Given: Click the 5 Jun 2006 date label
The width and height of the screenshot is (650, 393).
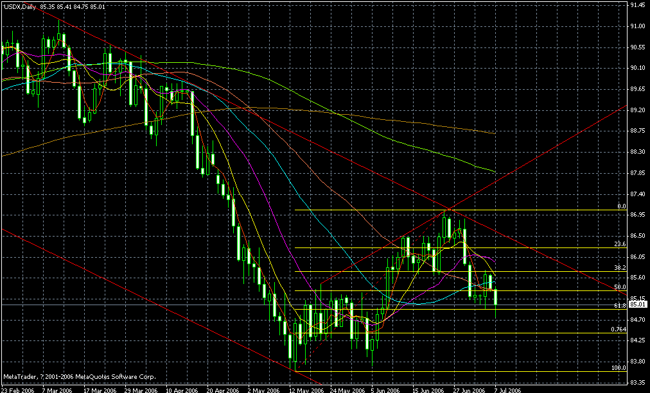Looking at the screenshot, I should 387,390.
